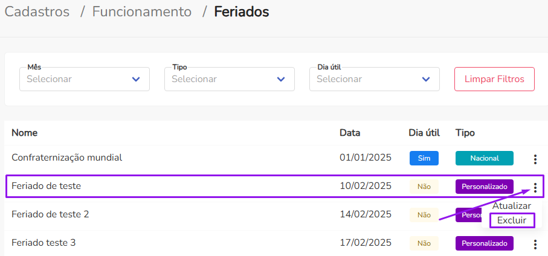Click the Nacional type badge
This screenshot has height=256, width=548.
click(x=484, y=158)
